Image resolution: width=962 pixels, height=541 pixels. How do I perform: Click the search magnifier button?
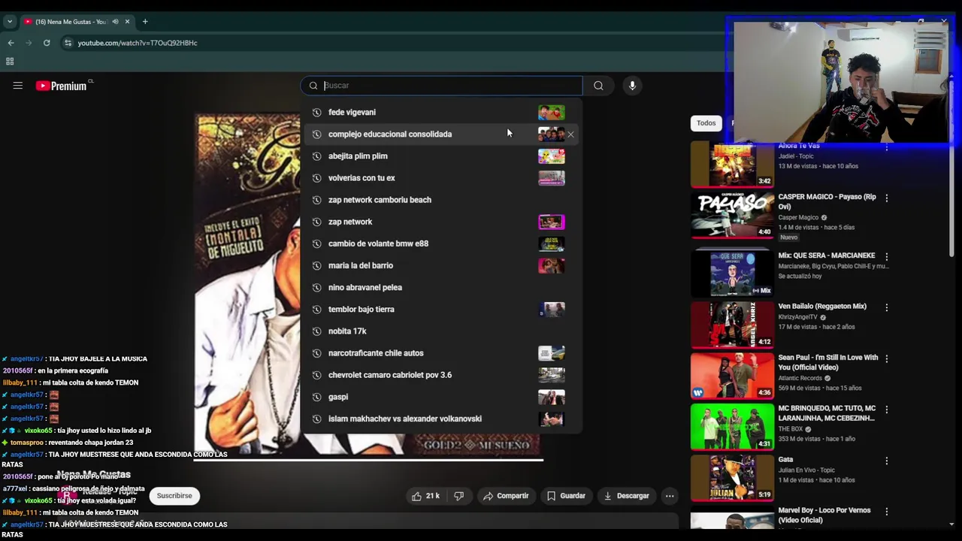(x=598, y=86)
